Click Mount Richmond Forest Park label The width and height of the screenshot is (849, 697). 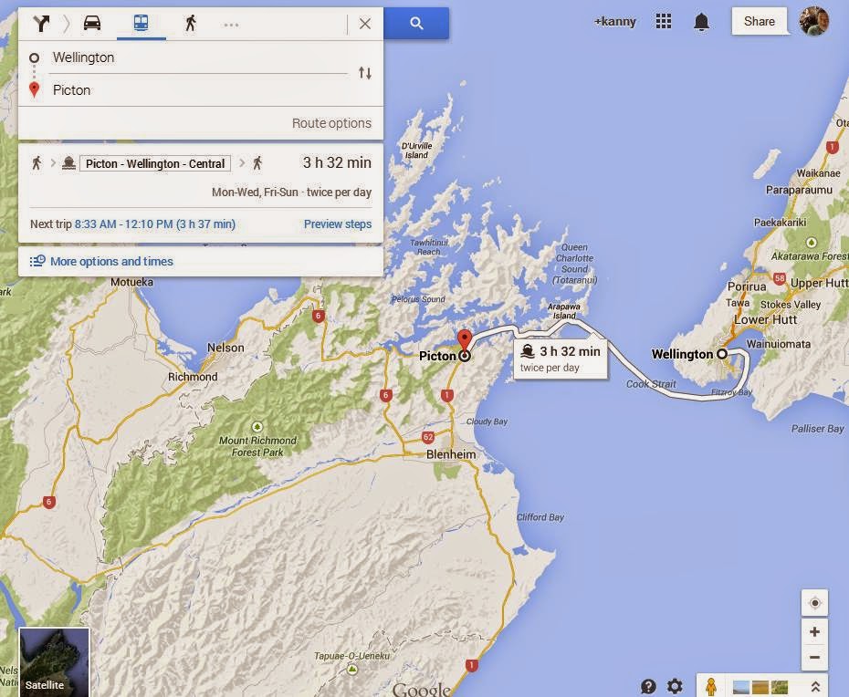click(x=257, y=446)
